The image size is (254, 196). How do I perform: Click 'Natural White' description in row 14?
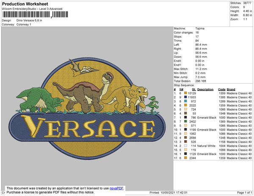coord(206,146)
